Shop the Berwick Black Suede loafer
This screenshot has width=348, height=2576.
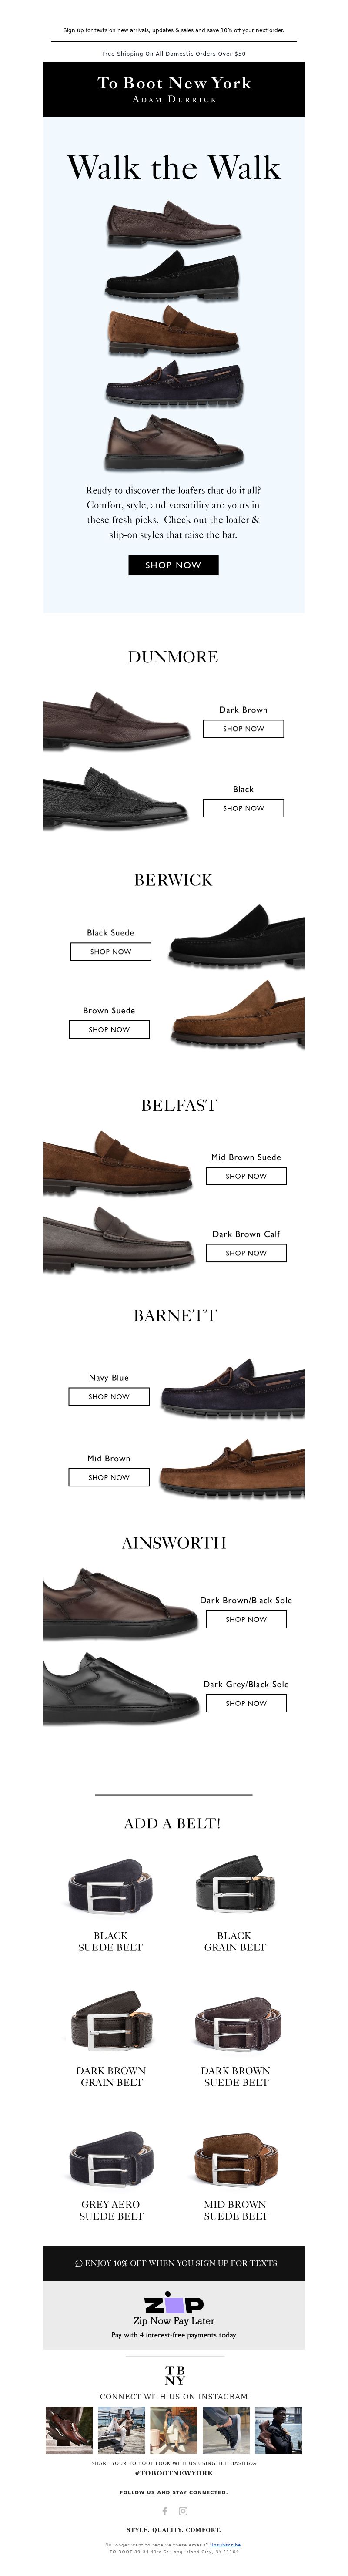pos(110,952)
